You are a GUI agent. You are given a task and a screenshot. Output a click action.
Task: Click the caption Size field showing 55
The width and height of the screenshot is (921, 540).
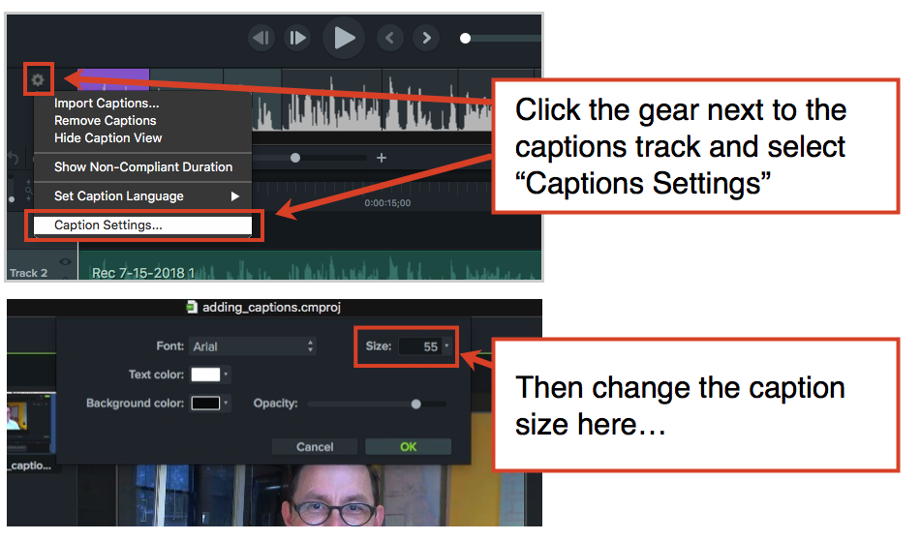(418, 346)
